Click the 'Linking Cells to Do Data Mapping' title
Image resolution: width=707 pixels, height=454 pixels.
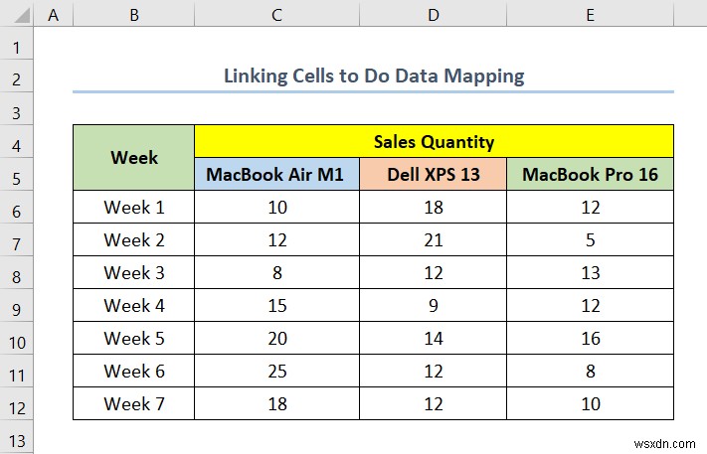pyautogui.click(x=374, y=76)
